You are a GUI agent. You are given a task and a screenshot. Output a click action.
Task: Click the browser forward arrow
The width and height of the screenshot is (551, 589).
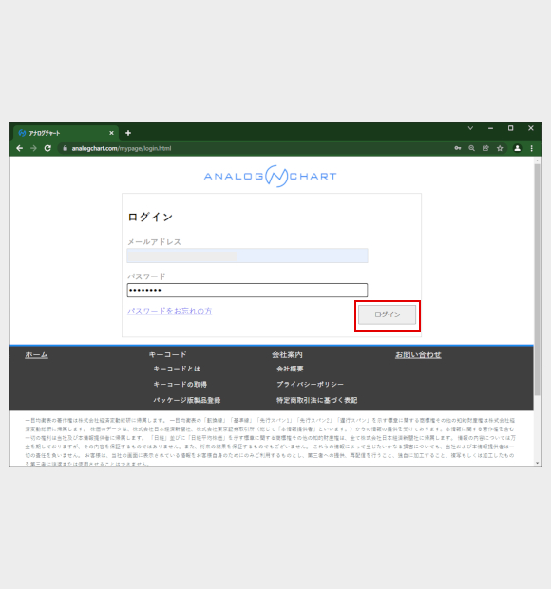click(x=33, y=148)
